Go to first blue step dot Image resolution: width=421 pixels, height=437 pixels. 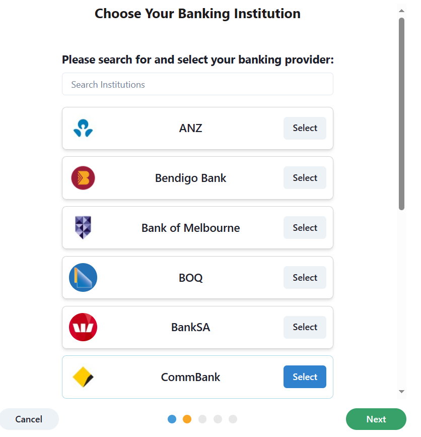[x=172, y=419]
